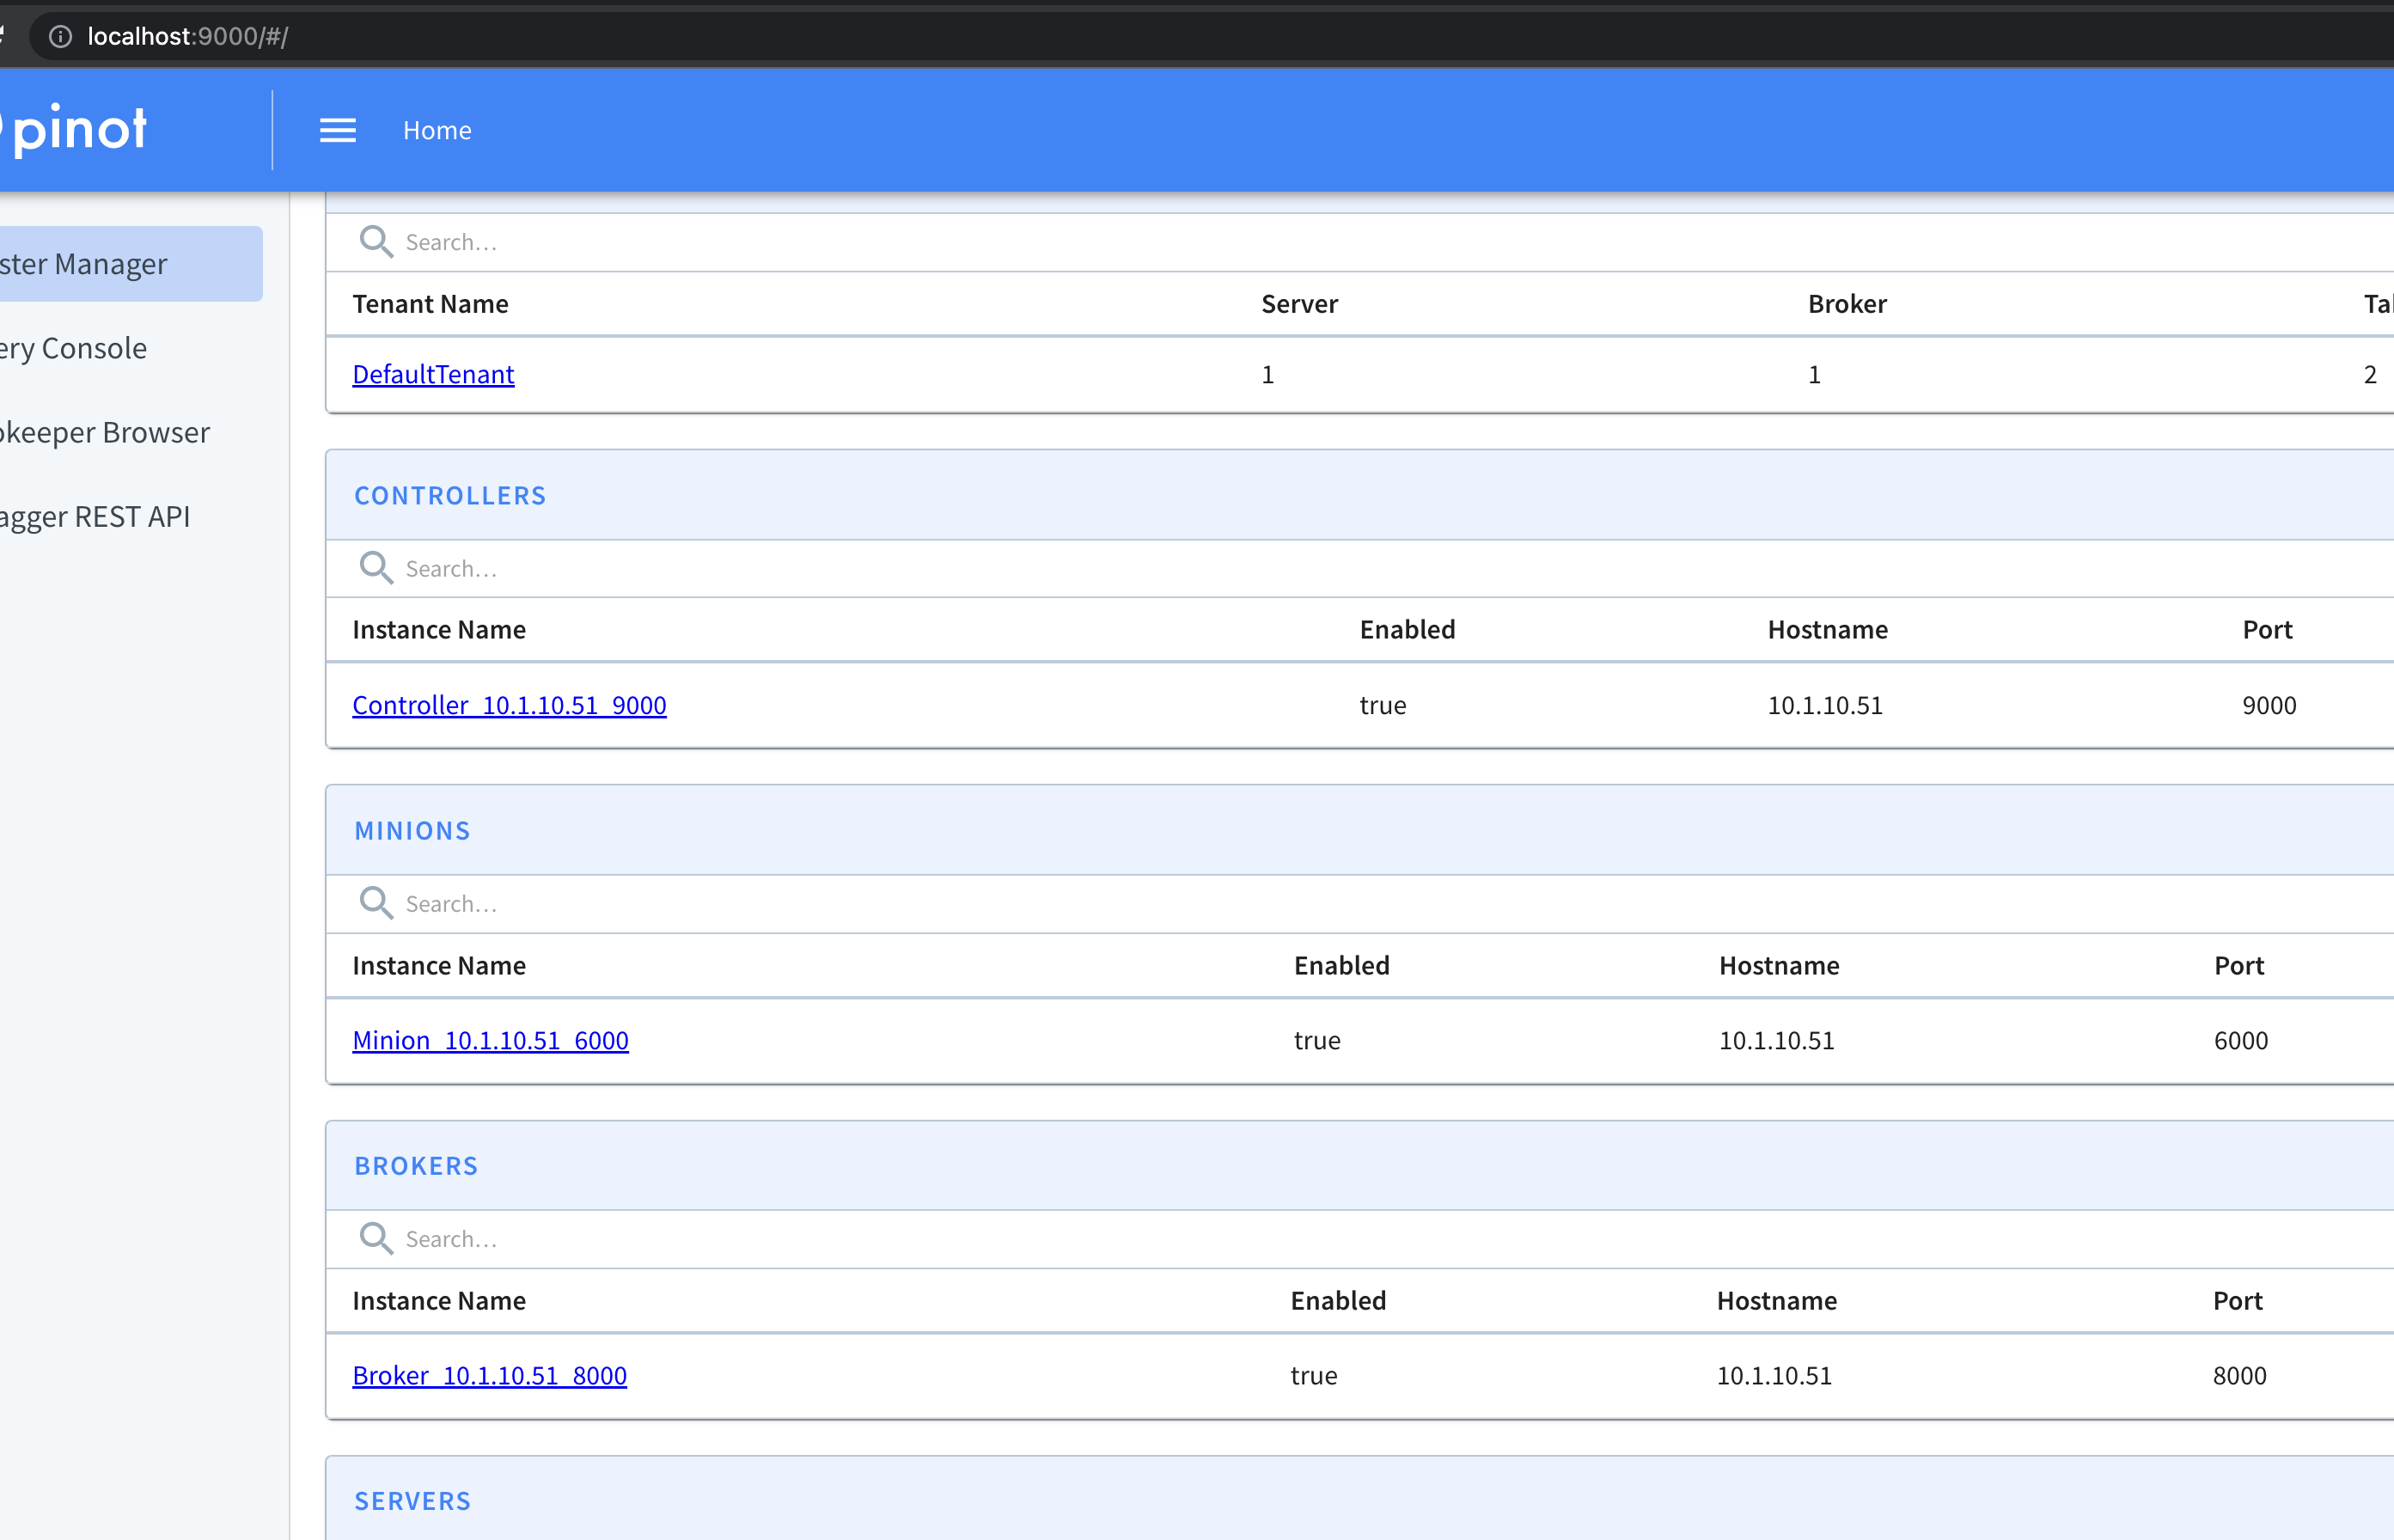Collapse the SERVERS section header
Screen dimensions: 2394x1540
(x=412, y=1500)
